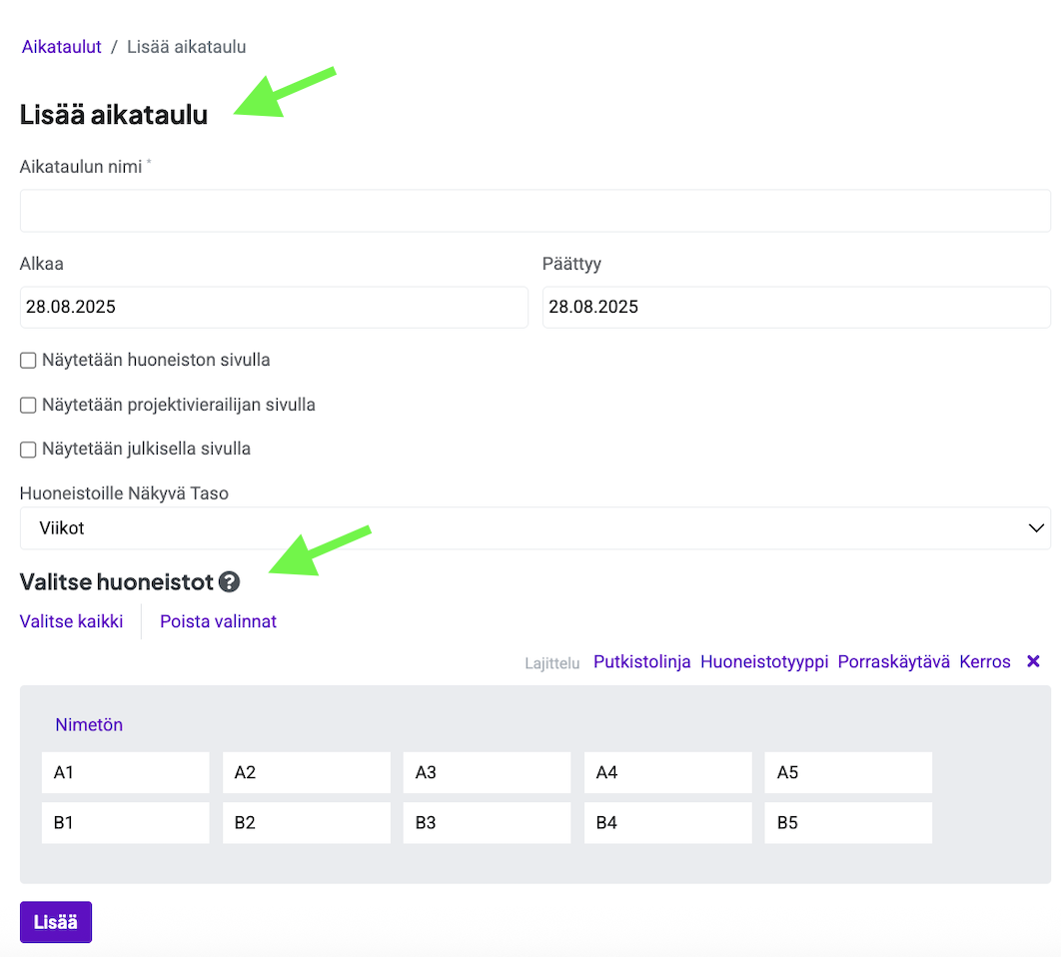Viewport: 1061px width, 957px height.
Task: Open the Päättyy end date picker
Action: click(x=795, y=308)
